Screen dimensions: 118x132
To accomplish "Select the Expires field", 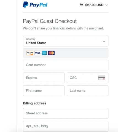I will tap(44, 78).
